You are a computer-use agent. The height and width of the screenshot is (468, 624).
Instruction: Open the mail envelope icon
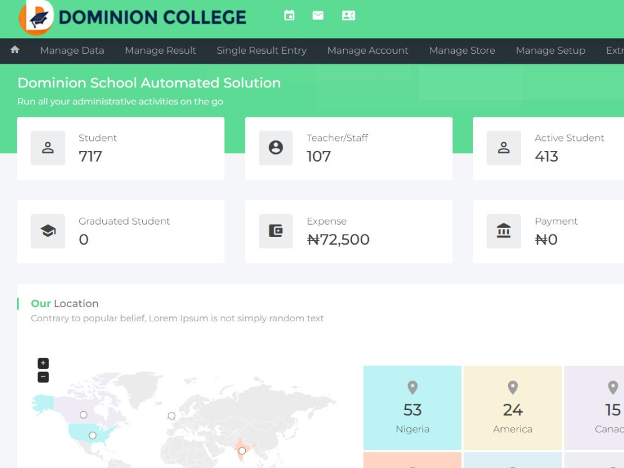[318, 16]
